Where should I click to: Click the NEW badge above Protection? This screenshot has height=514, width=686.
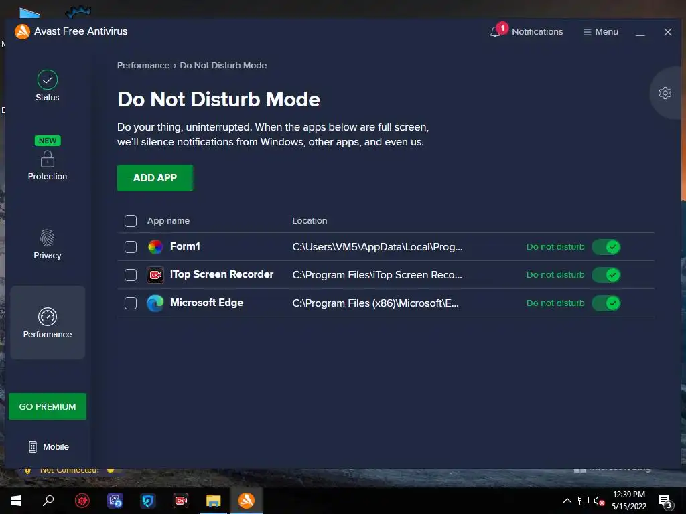click(x=48, y=141)
